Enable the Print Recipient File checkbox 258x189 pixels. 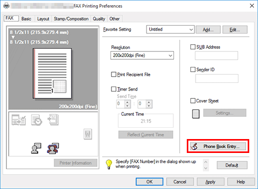pos(114,75)
